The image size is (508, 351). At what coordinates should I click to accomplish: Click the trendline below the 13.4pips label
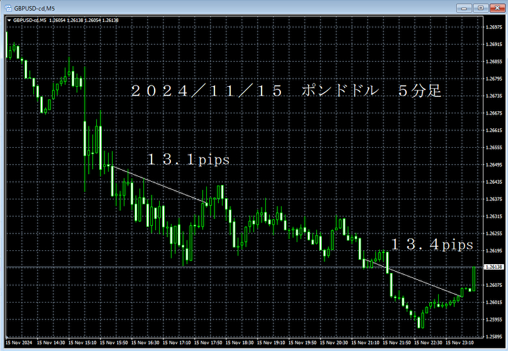pos(411,278)
